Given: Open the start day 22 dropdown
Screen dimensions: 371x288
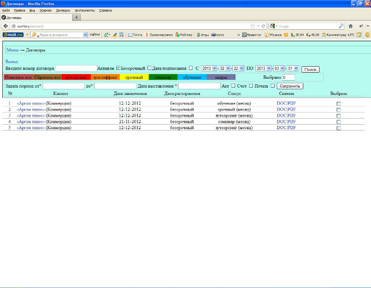Looking at the screenshot, I should tap(238, 69).
